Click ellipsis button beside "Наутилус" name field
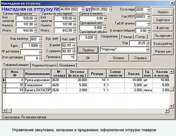Image resolution: width=176 pixels, height=136 pixels. point(147,49)
